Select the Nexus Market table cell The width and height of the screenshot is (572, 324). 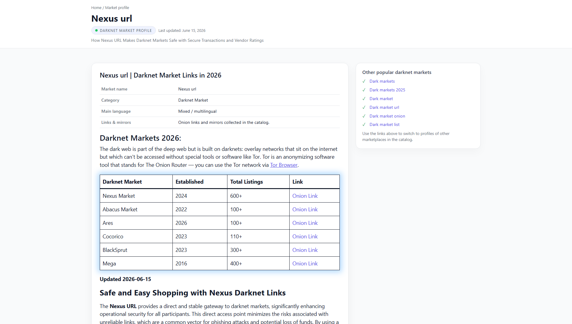pyautogui.click(x=136, y=196)
